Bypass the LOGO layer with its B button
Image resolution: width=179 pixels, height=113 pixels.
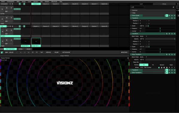pyautogui.click(x=7, y=18)
